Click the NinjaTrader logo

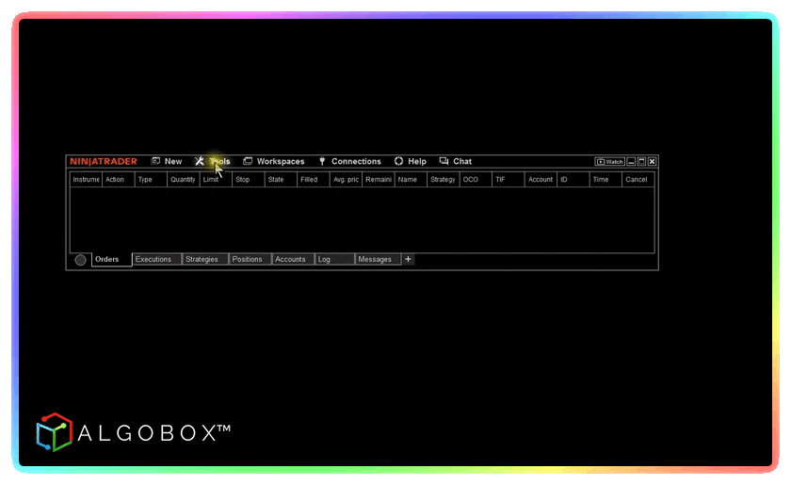tap(104, 162)
